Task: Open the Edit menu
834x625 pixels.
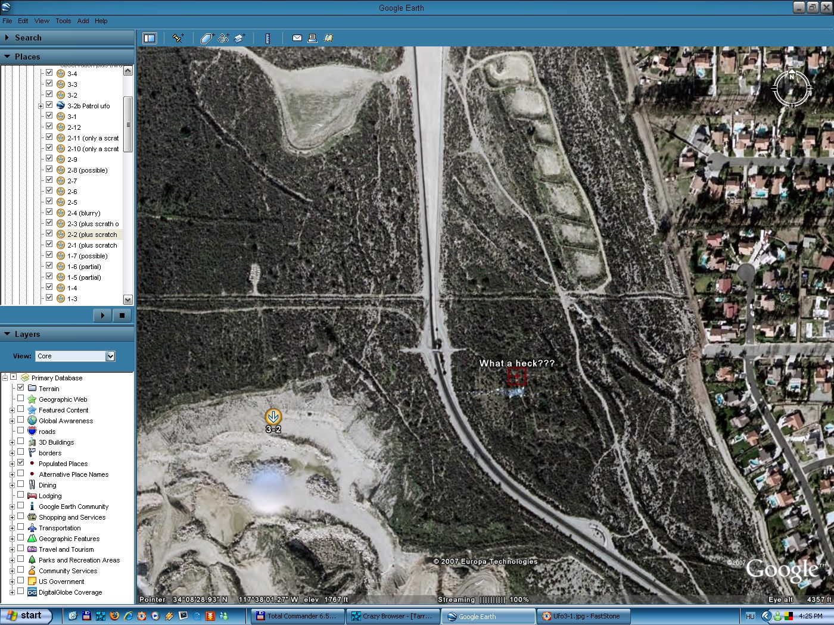Action: [23, 21]
